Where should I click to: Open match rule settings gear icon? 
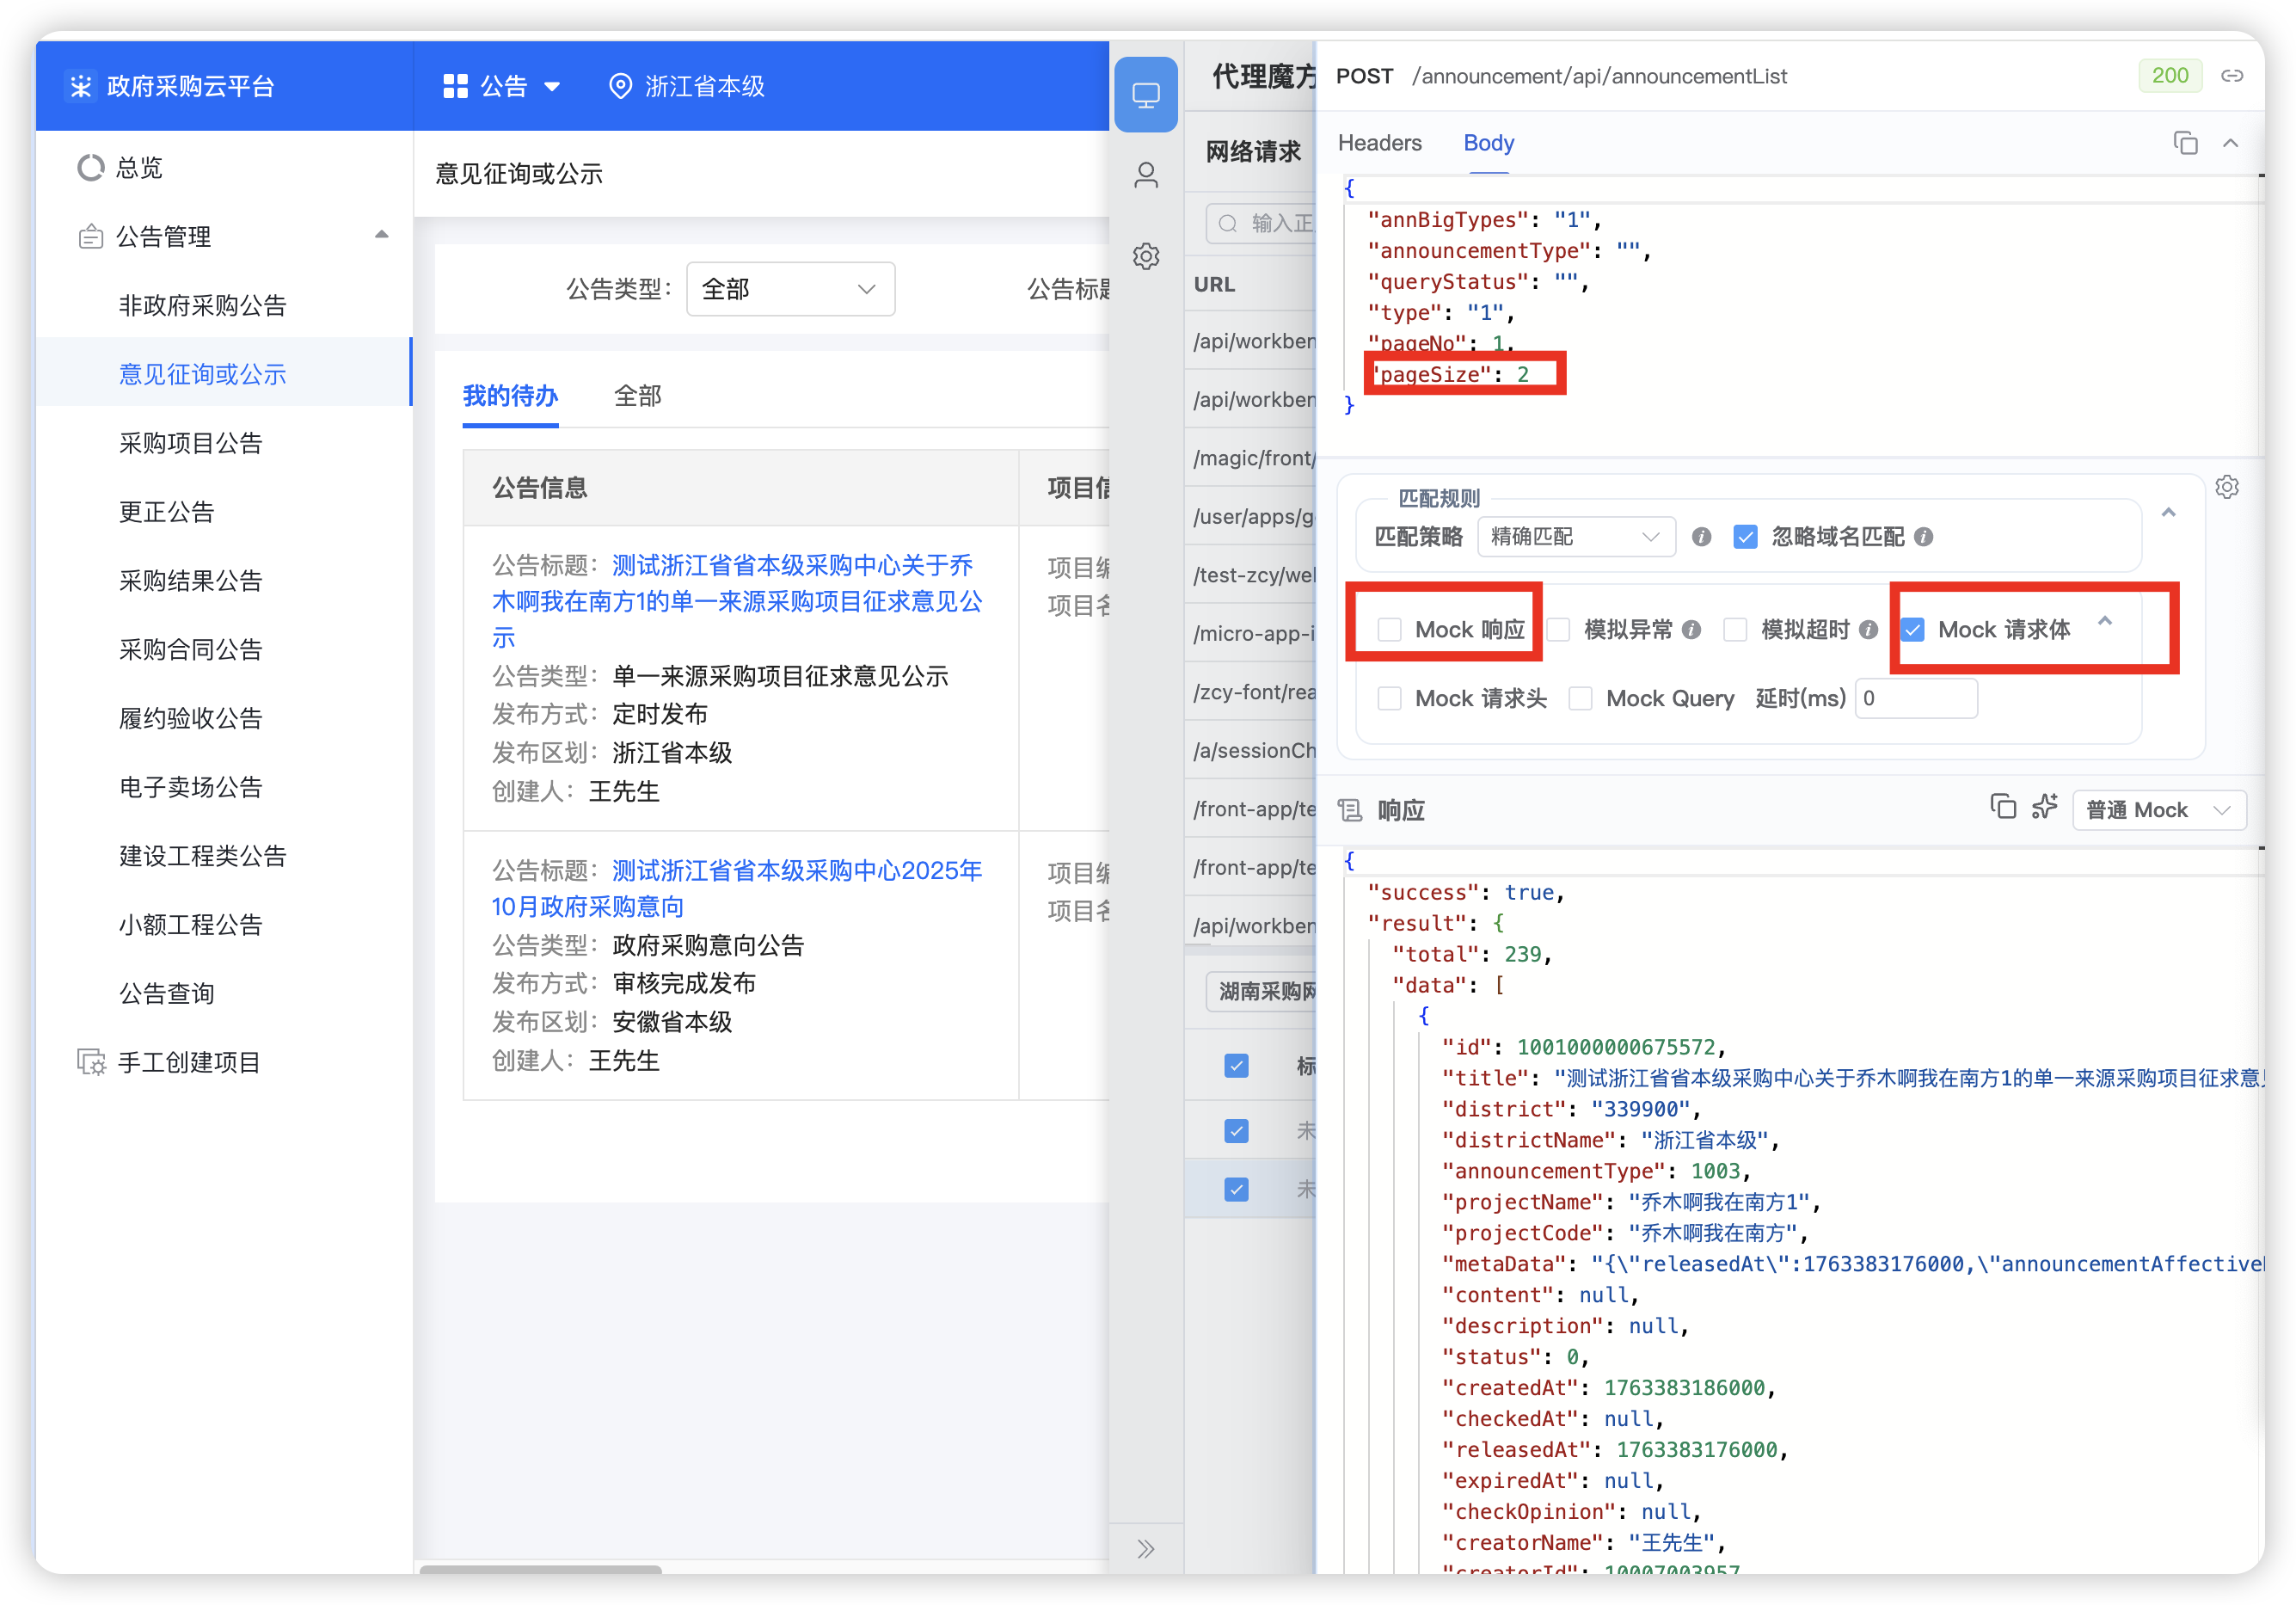(x=2227, y=487)
